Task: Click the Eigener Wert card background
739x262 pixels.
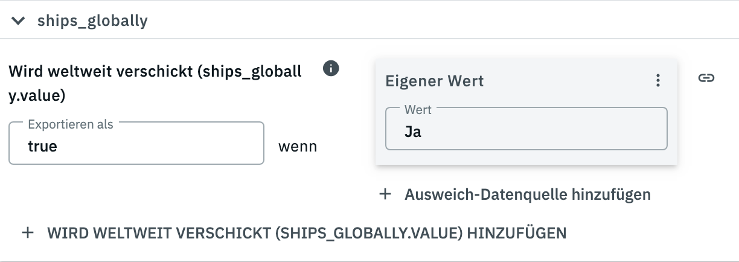Action: click(x=525, y=158)
